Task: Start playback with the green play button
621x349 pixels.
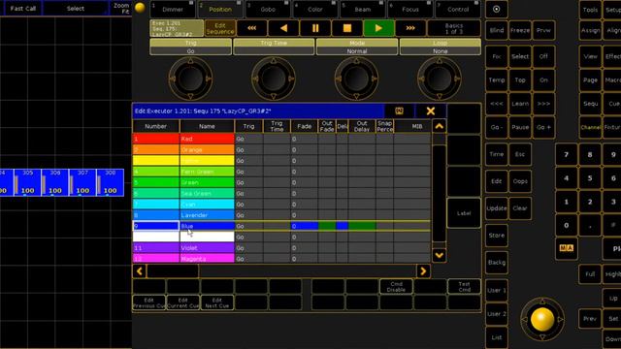Action: click(x=378, y=28)
